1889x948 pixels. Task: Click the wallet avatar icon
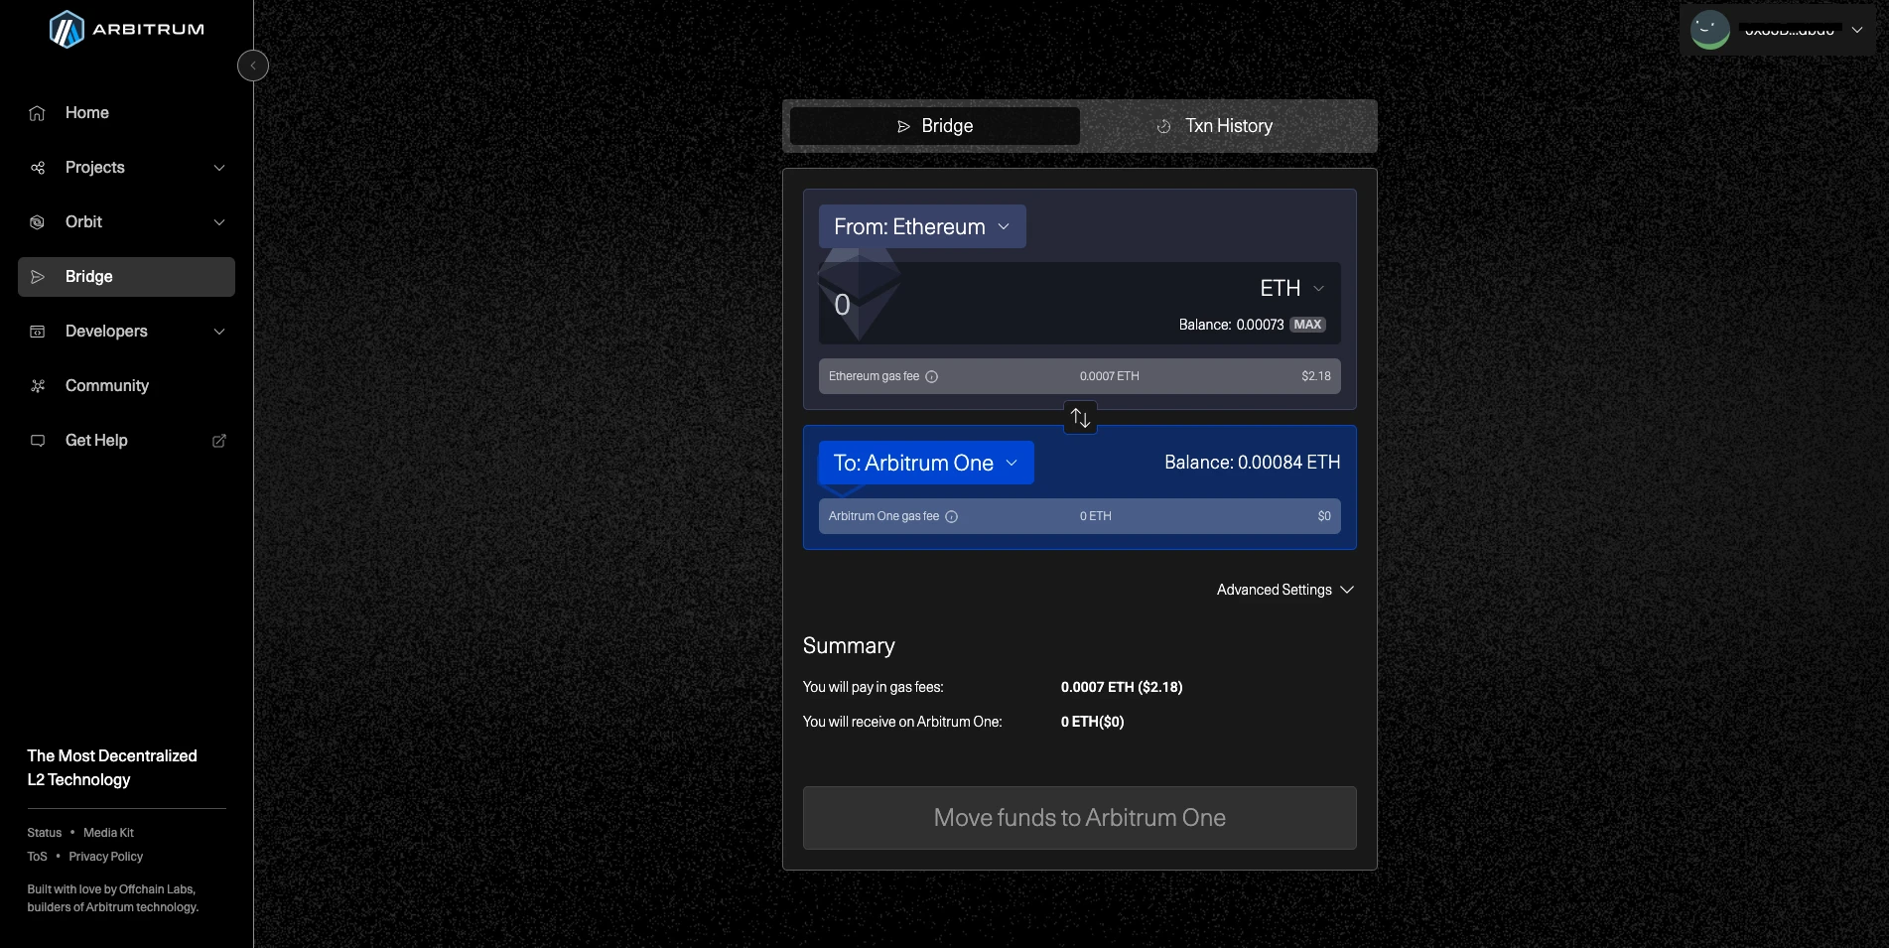click(x=1709, y=30)
